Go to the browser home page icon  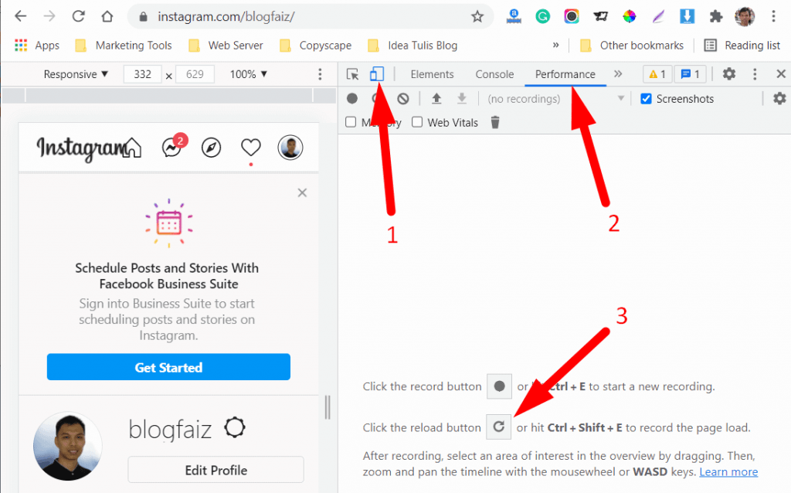[x=107, y=16]
